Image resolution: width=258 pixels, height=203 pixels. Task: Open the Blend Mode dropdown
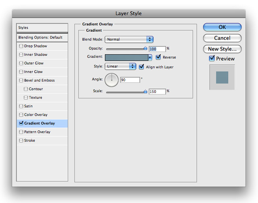[x=129, y=39]
